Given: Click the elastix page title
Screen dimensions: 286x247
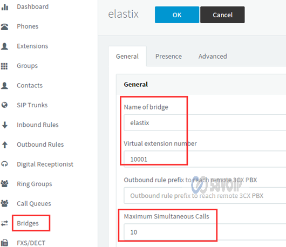Looking at the screenshot, I should (x=123, y=14).
